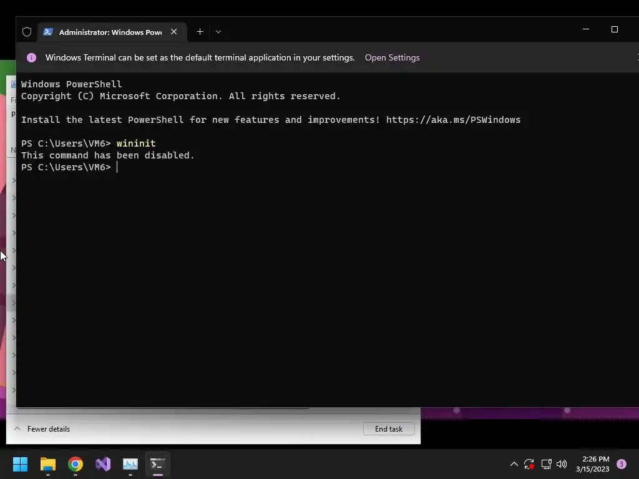
Task: Click the shield icon in terminal title bar
Action: click(x=27, y=32)
